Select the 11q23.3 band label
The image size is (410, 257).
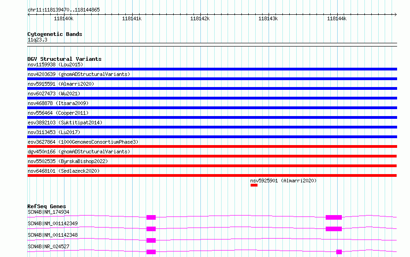click(37, 40)
